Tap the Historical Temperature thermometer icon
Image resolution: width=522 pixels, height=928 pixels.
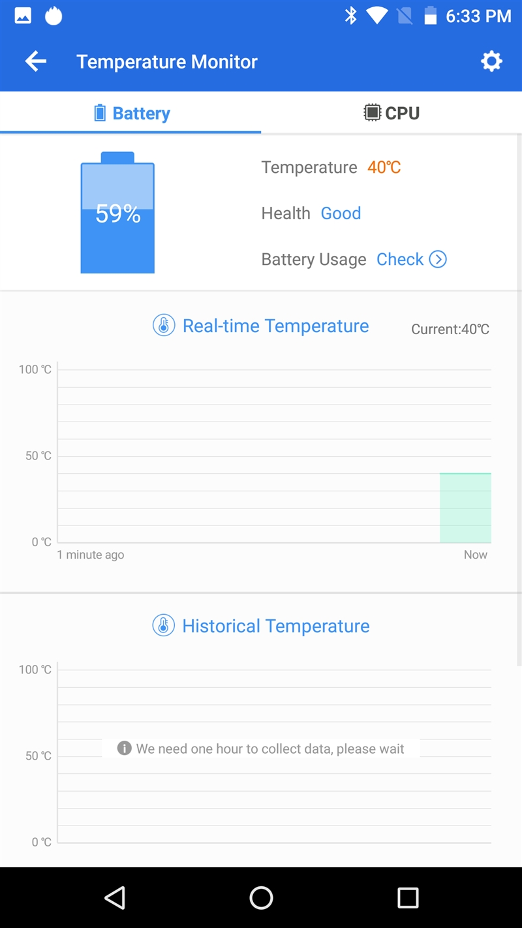click(164, 626)
